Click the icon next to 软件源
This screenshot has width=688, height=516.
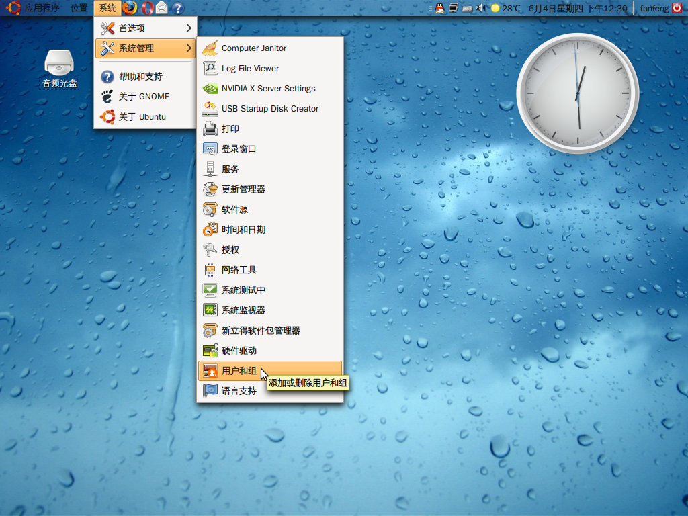coord(210,210)
